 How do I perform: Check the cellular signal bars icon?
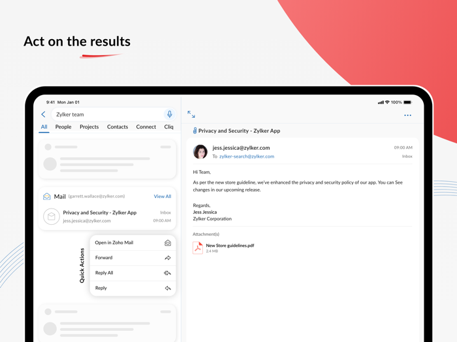pyautogui.click(x=381, y=102)
